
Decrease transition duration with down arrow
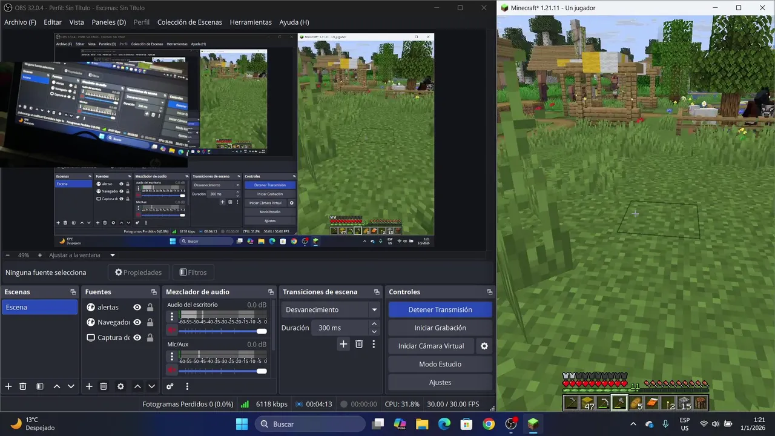click(374, 331)
